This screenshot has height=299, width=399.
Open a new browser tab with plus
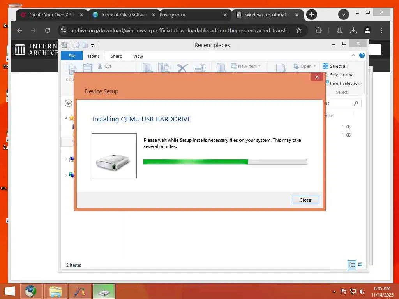(x=312, y=14)
